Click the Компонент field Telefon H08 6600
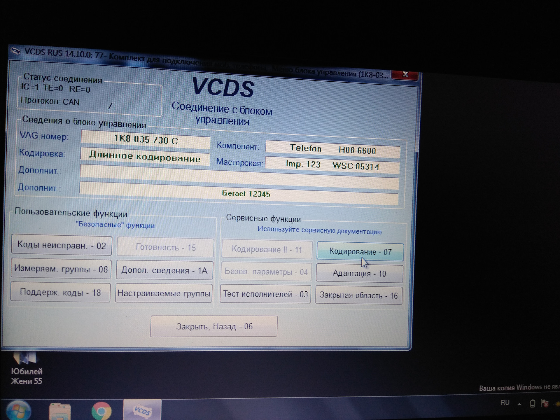The image size is (560, 420). coord(333,149)
